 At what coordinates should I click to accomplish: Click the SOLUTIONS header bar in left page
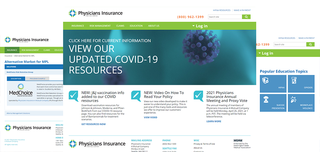point(34,67)
